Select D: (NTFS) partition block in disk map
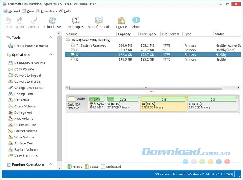 tap(164, 104)
